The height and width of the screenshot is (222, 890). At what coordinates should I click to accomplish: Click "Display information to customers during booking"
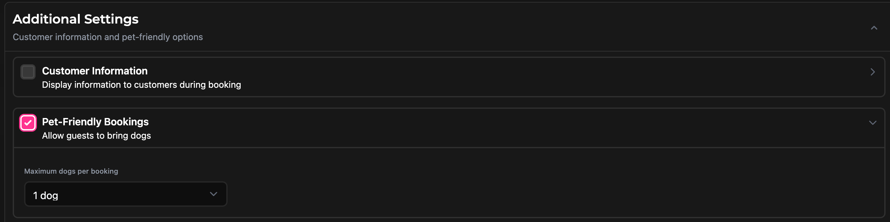(x=141, y=85)
